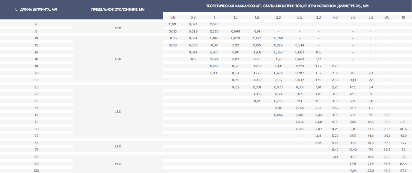Click the mass value 67,8 cell
Viewport: 412px width, 173px height.
(x=403, y=171)
